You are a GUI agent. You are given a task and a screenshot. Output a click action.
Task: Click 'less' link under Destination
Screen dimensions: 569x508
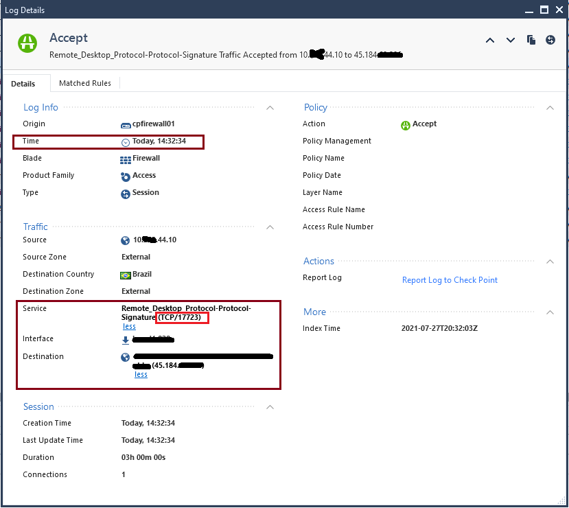click(141, 375)
